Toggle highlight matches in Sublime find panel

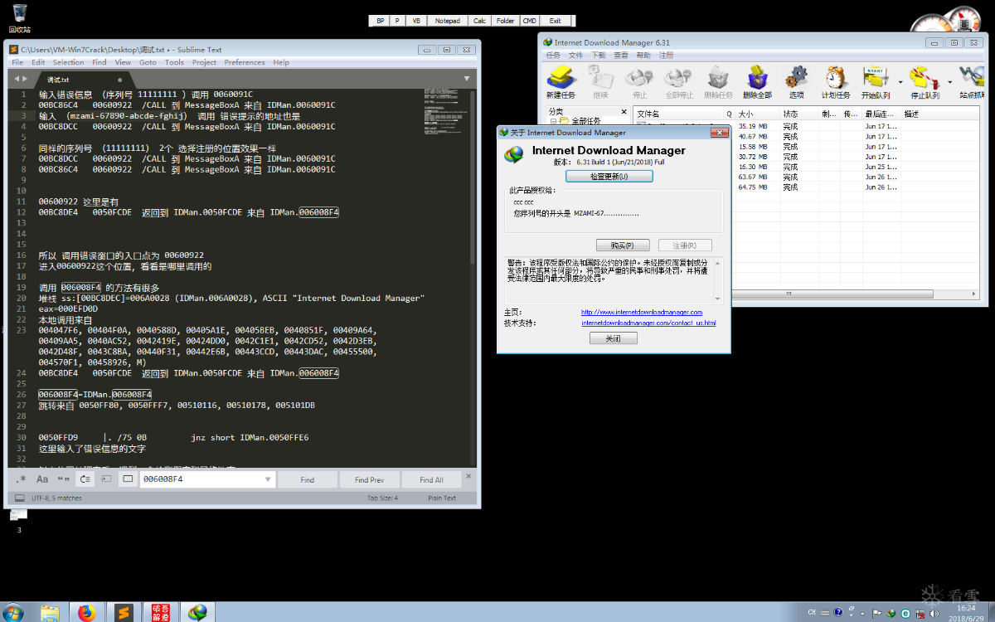tap(128, 479)
